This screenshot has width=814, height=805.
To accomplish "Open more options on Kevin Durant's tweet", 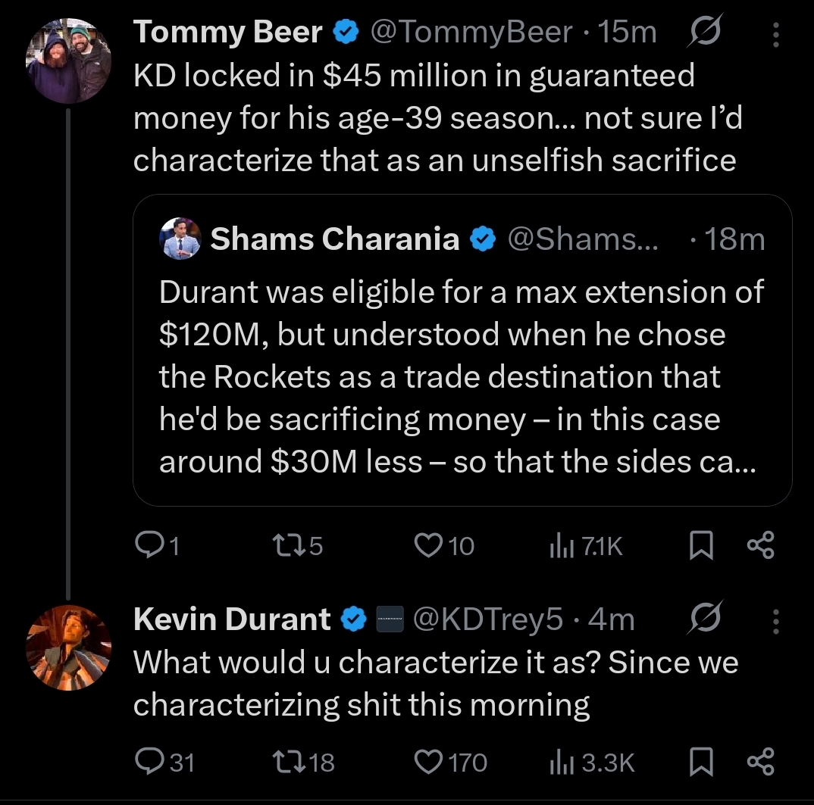I will click(x=775, y=621).
